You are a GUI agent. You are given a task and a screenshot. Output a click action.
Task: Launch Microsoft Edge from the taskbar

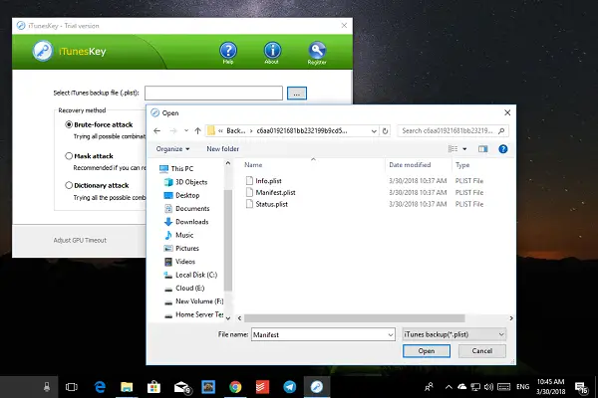coord(100,387)
